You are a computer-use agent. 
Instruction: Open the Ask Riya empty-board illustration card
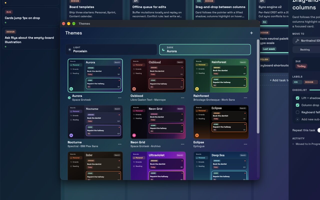point(31,38)
